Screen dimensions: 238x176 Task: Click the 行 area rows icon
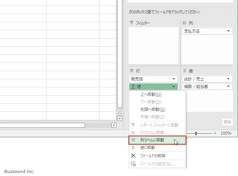click(x=132, y=71)
